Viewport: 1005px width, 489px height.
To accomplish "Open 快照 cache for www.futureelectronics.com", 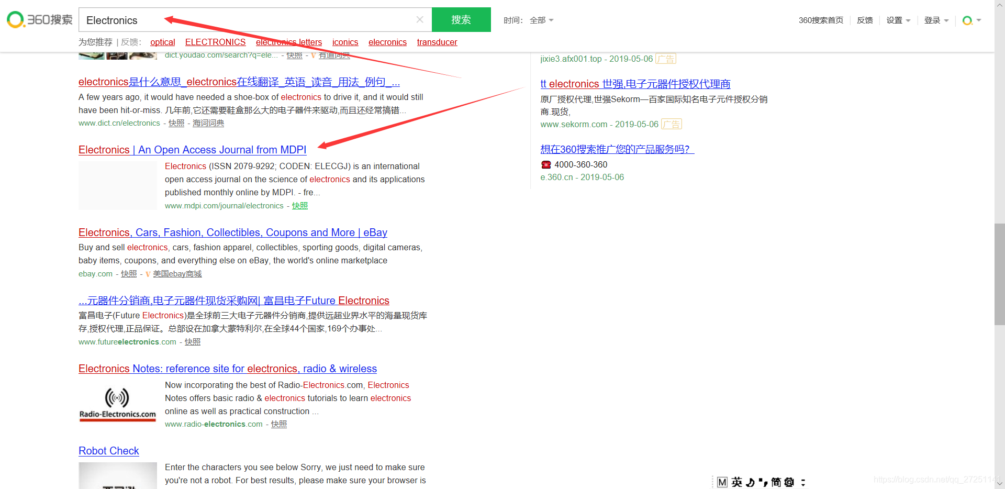I will pyautogui.click(x=193, y=342).
